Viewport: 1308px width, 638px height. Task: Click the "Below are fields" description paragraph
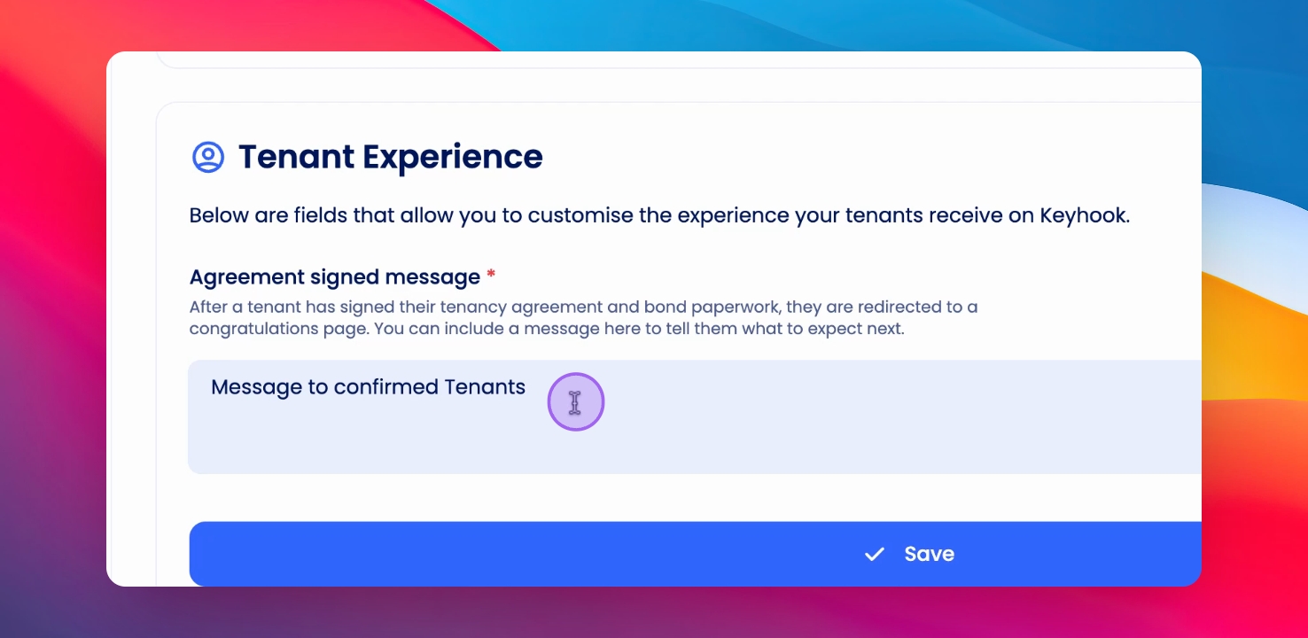pyautogui.click(x=659, y=216)
